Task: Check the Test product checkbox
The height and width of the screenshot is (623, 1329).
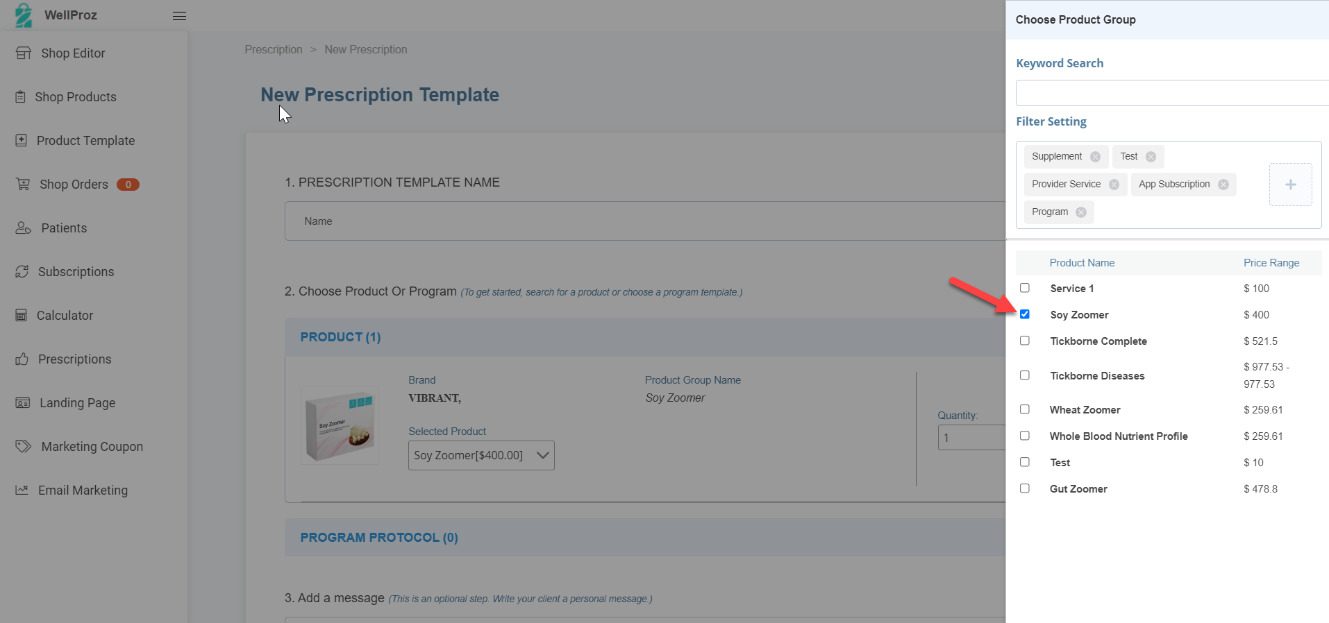Action: (1025, 462)
